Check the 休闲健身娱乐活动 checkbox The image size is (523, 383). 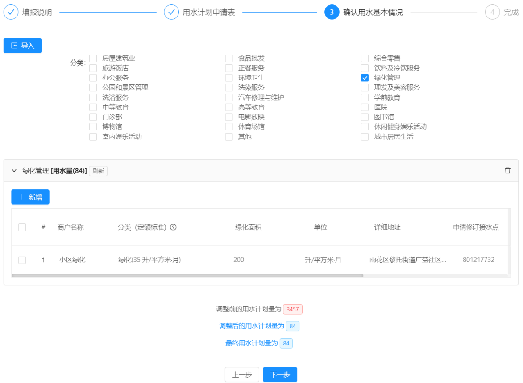(365, 127)
